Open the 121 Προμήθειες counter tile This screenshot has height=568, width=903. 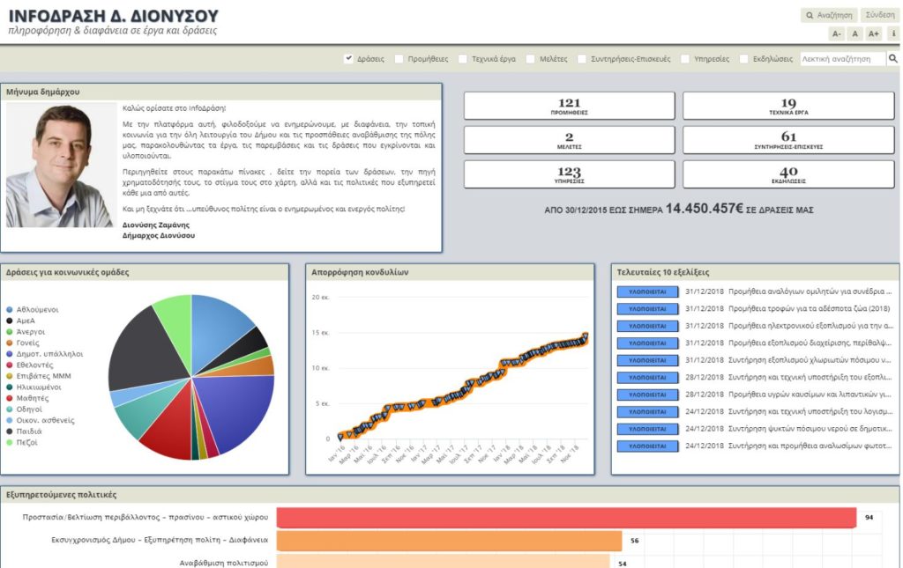tap(569, 106)
